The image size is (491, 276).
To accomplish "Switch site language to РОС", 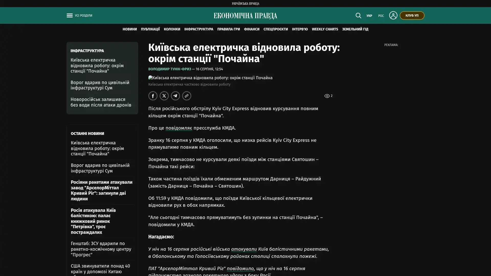I will pyautogui.click(x=381, y=16).
